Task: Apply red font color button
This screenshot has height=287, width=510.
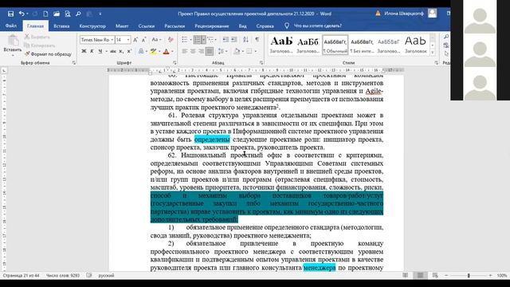Action: coord(167,51)
